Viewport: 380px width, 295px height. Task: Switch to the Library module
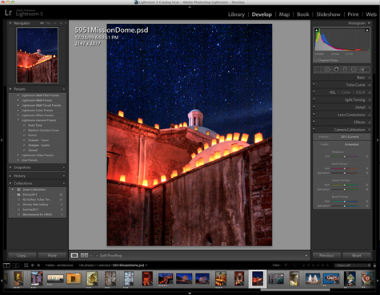tap(236, 14)
